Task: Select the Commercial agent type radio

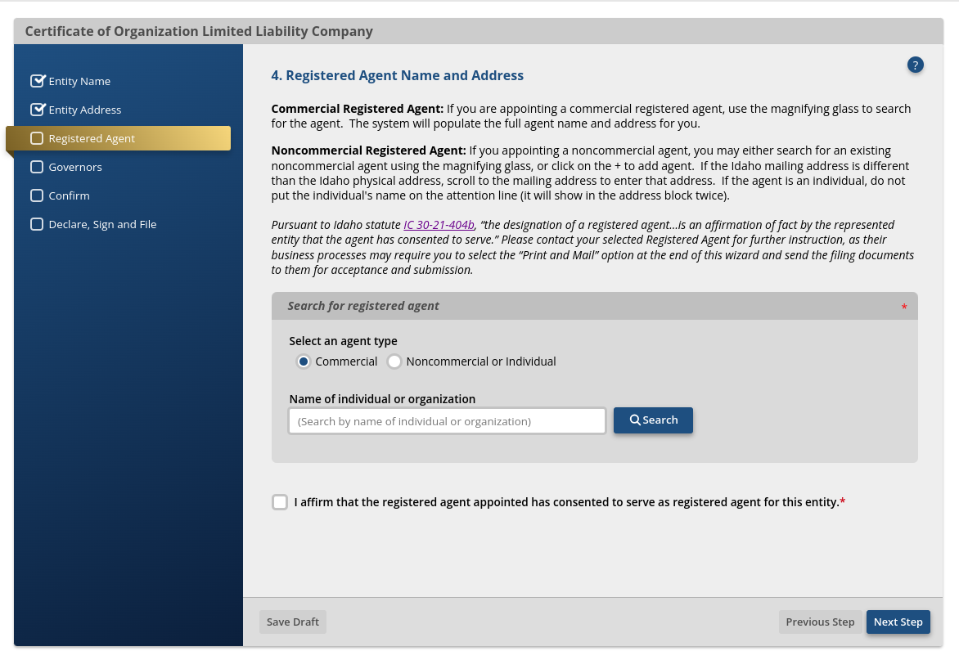Action: click(x=304, y=361)
